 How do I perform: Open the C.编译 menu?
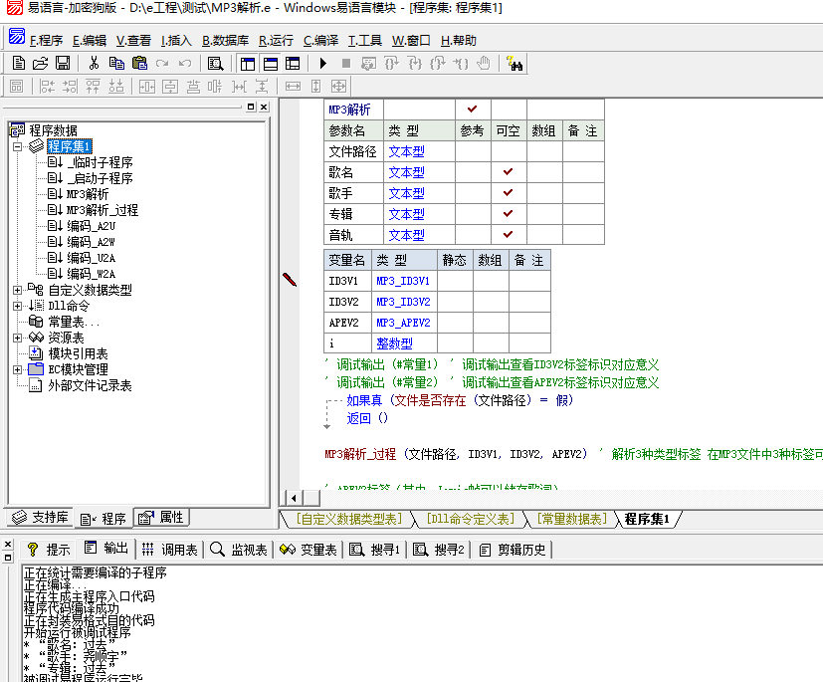(320, 41)
